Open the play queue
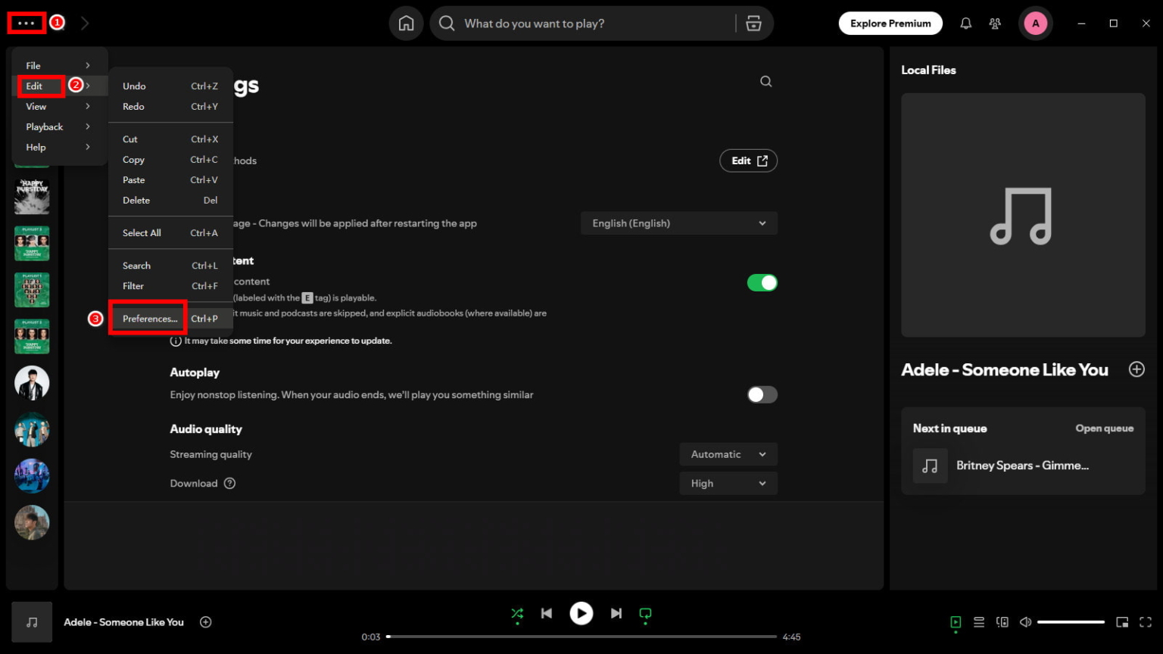The width and height of the screenshot is (1163, 654). [x=978, y=621]
